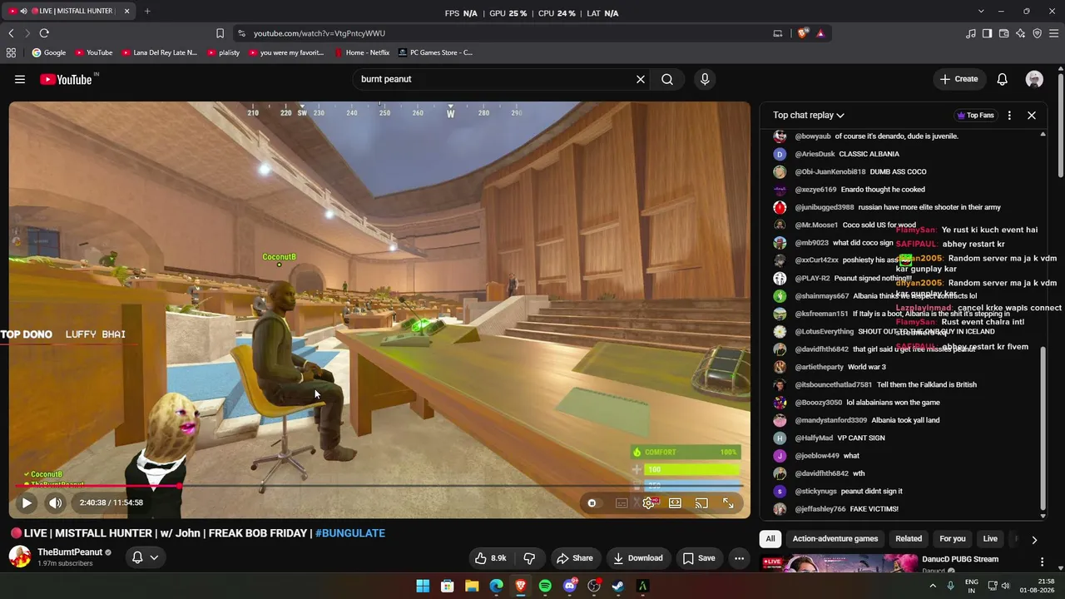Switch the player to theater mode
This screenshot has height=599, width=1065.
(675, 502)
